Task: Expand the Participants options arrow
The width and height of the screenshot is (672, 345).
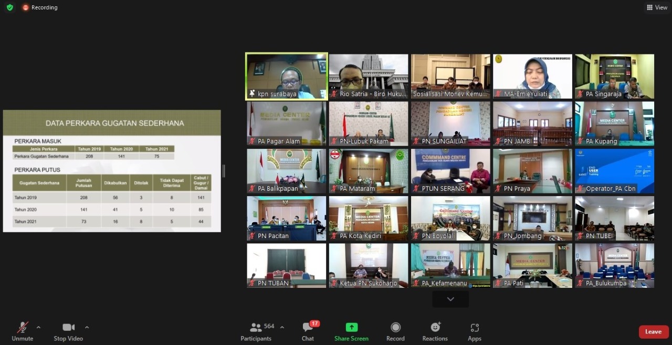Action: click(x=282, y=327)
